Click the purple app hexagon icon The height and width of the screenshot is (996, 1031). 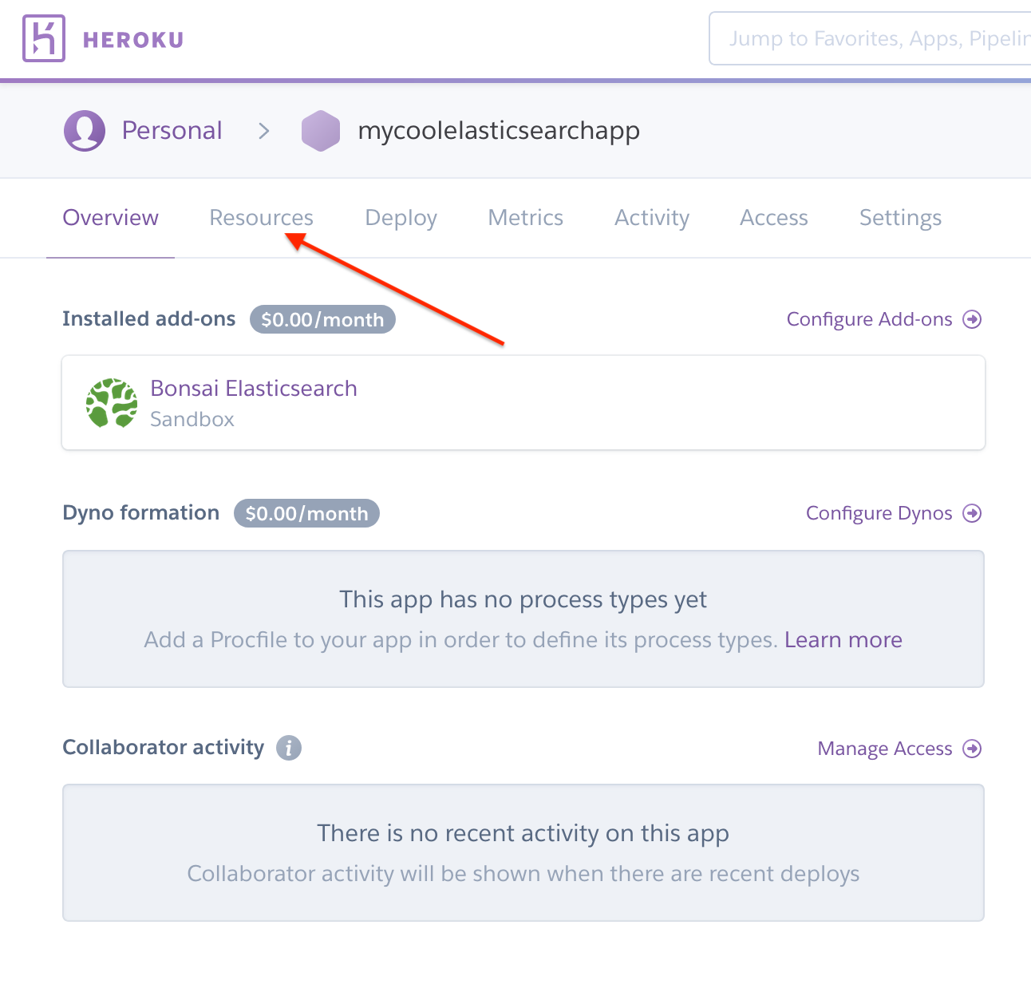[321, 130]
